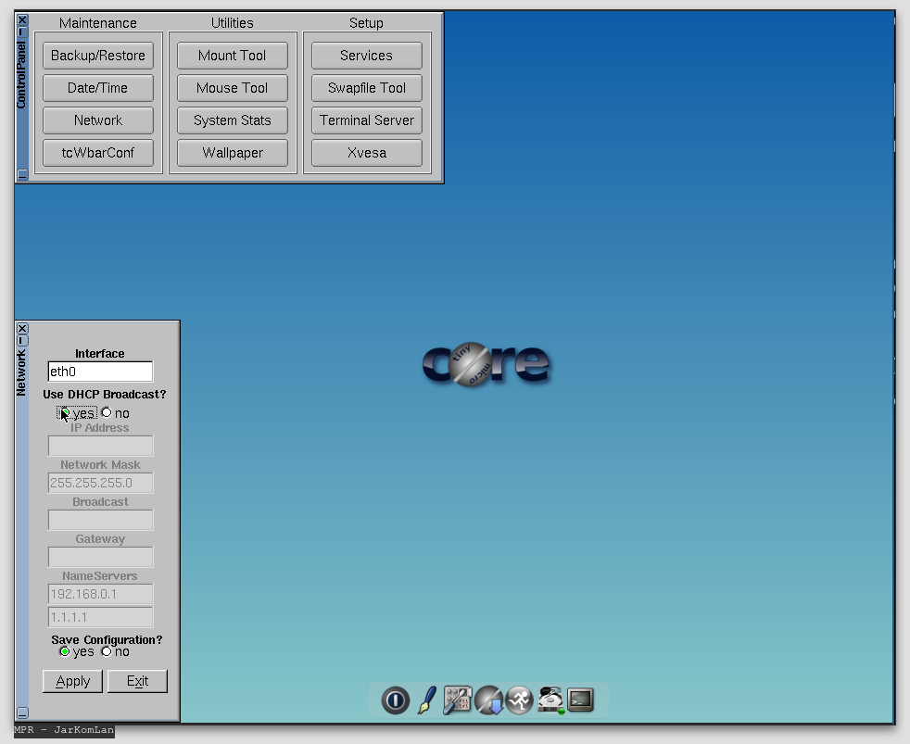The image size is (910, 744).
Task: Click the running-man Run icon
Action: click(x=519, y=700)
